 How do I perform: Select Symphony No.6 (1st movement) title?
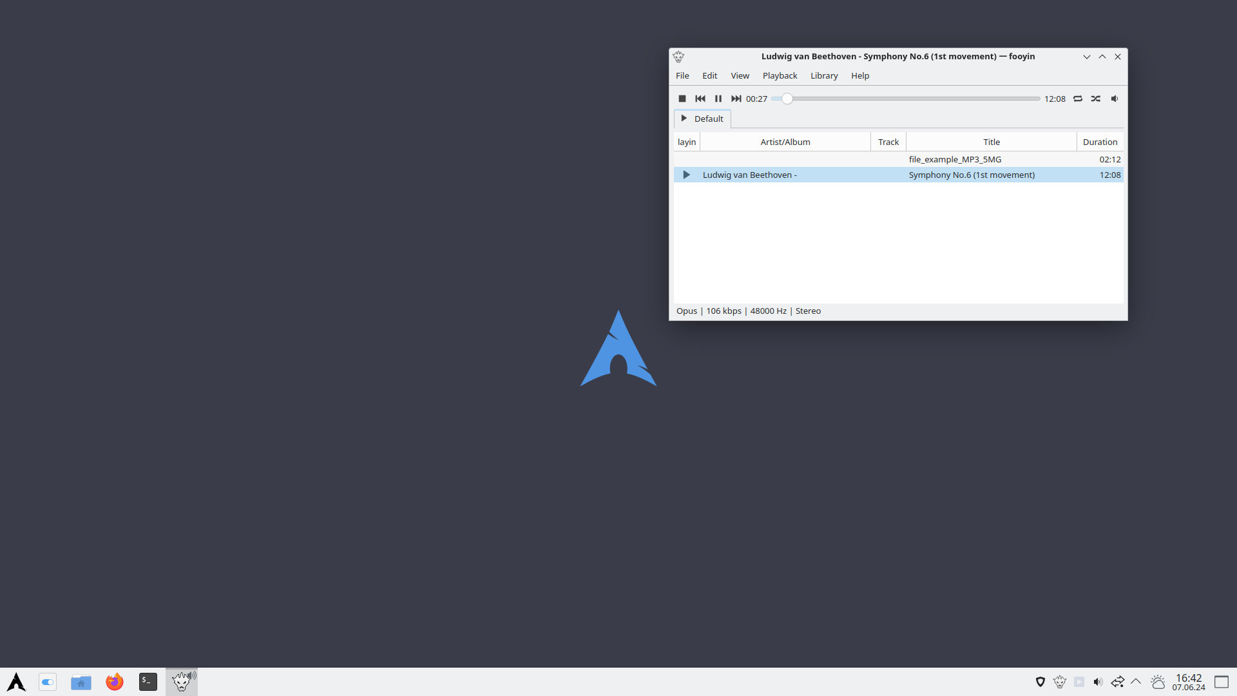click(x=972, y=175)
